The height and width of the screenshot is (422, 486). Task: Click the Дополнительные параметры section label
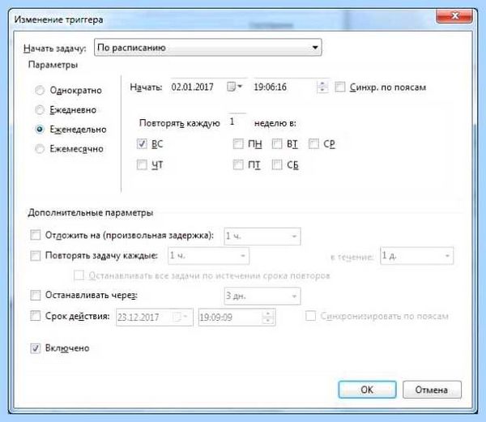pyautogui.click(x=91, y=213)
